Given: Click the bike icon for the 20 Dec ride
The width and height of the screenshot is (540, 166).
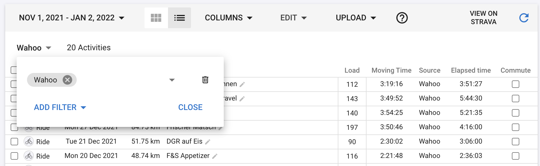Looking at the screenshot, I should (x=29, y=156).
